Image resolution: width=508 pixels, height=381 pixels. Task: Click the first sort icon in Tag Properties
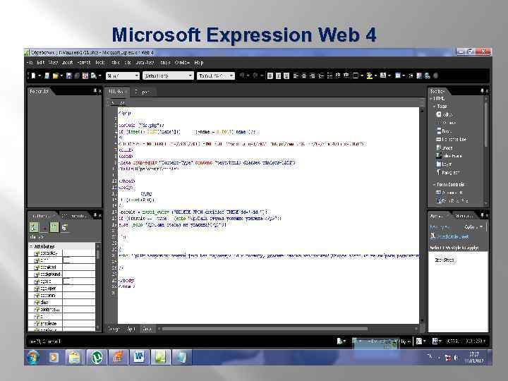tap(34, 227)
